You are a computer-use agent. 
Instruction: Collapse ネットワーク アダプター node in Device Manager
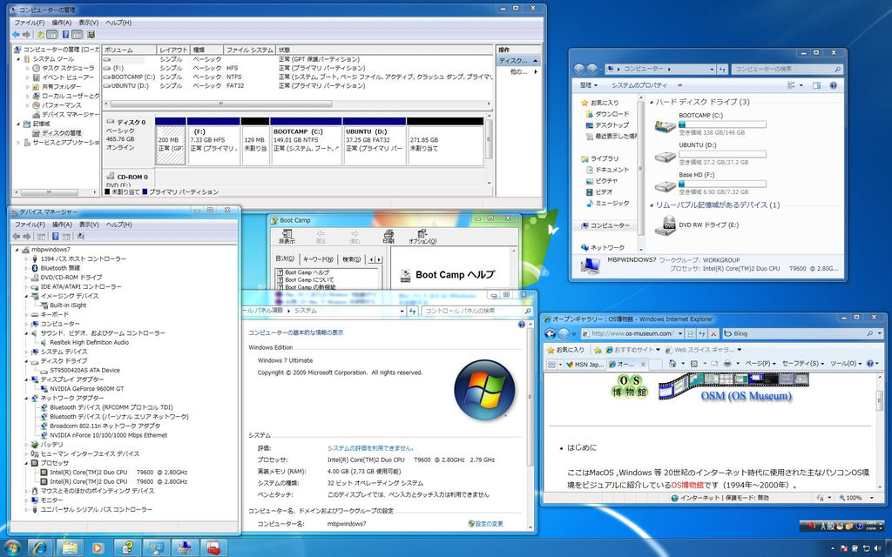[26, 399]
